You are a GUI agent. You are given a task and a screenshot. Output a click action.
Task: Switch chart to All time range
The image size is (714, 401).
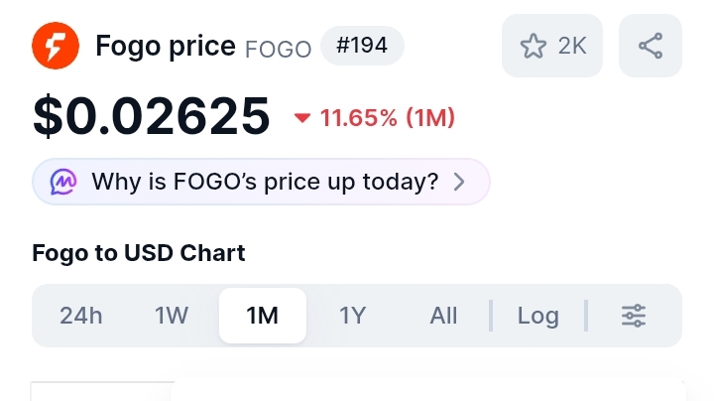[443, 316]
